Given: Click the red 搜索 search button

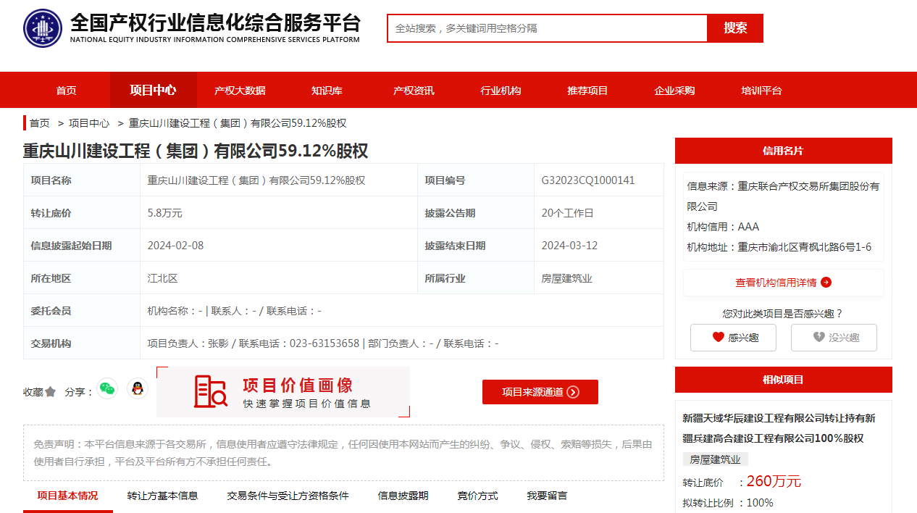Looking at the screenshot, I should coord(735,28).
